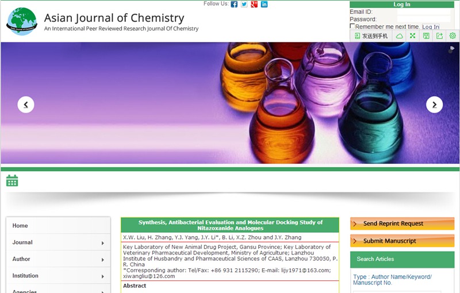Image resolution: width=460 pixels, height=293 pixels.
Task: Click the Key Laboratory affiliation text
Action: [231, 256]
